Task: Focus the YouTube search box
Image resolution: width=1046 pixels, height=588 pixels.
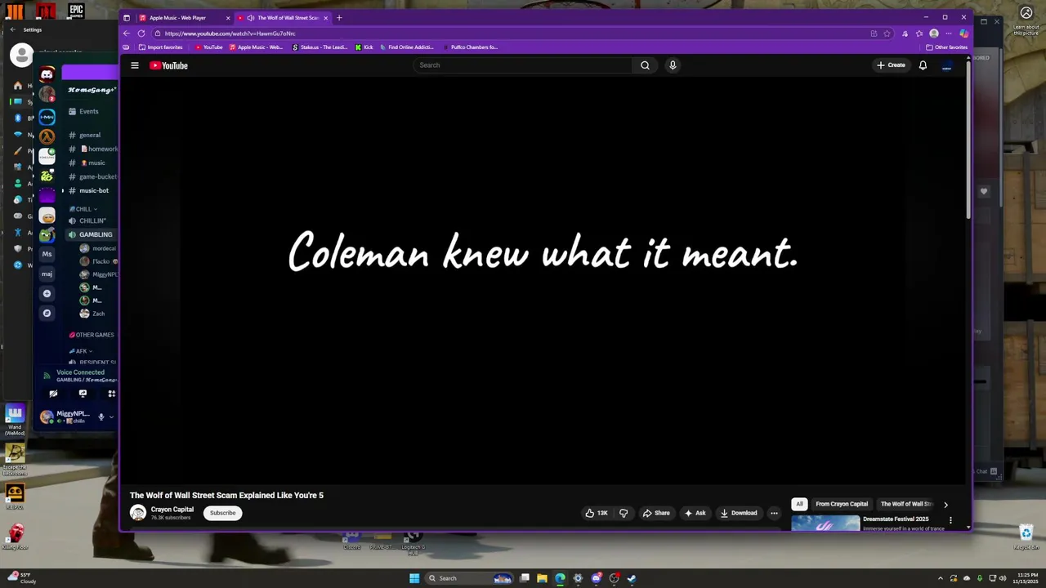Action: (x=523, y=65)
